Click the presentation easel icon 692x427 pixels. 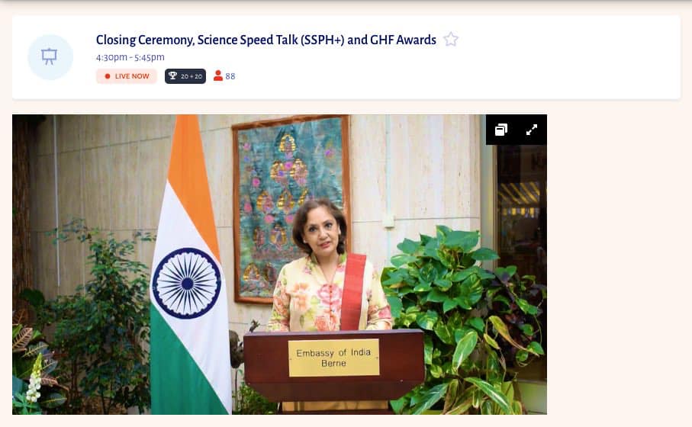(50, 56)
